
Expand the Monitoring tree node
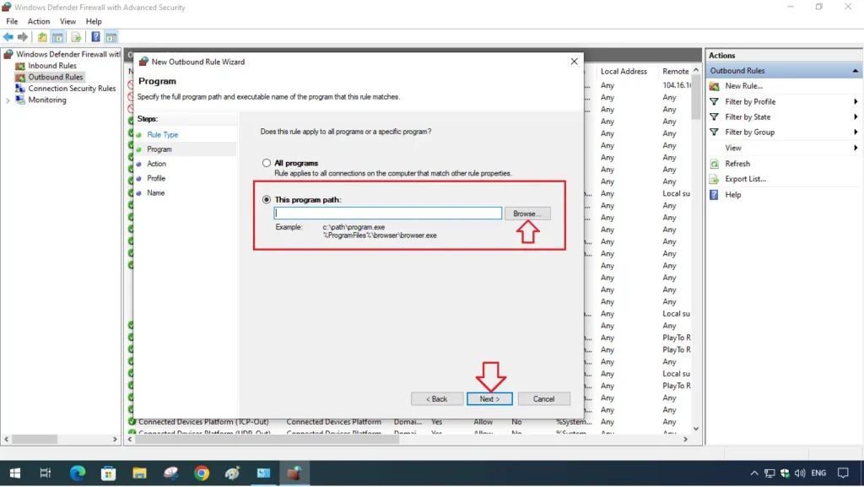pos(8,100)
